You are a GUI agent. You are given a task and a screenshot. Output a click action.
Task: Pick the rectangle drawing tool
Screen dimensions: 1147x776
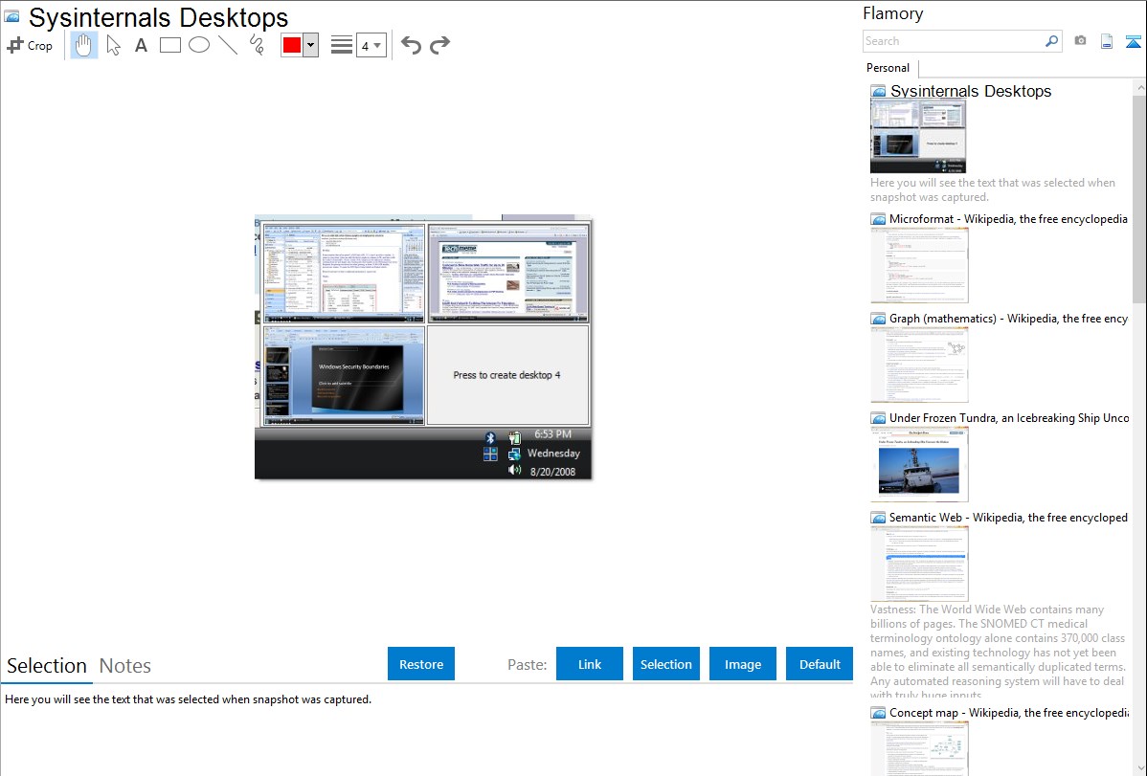[x=169, y=45]
